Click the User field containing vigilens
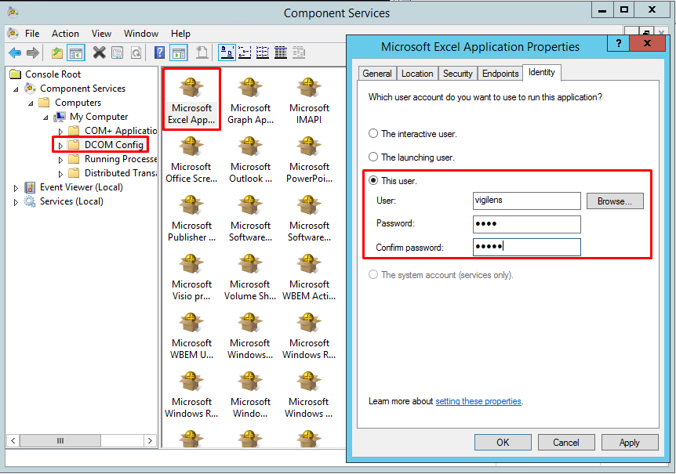The width and height of the screenshot is (676, 474). (x=526, y=201)
